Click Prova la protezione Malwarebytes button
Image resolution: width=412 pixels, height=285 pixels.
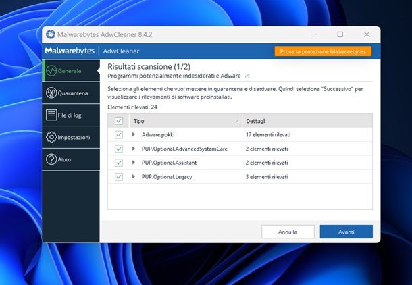pos(323,51)
